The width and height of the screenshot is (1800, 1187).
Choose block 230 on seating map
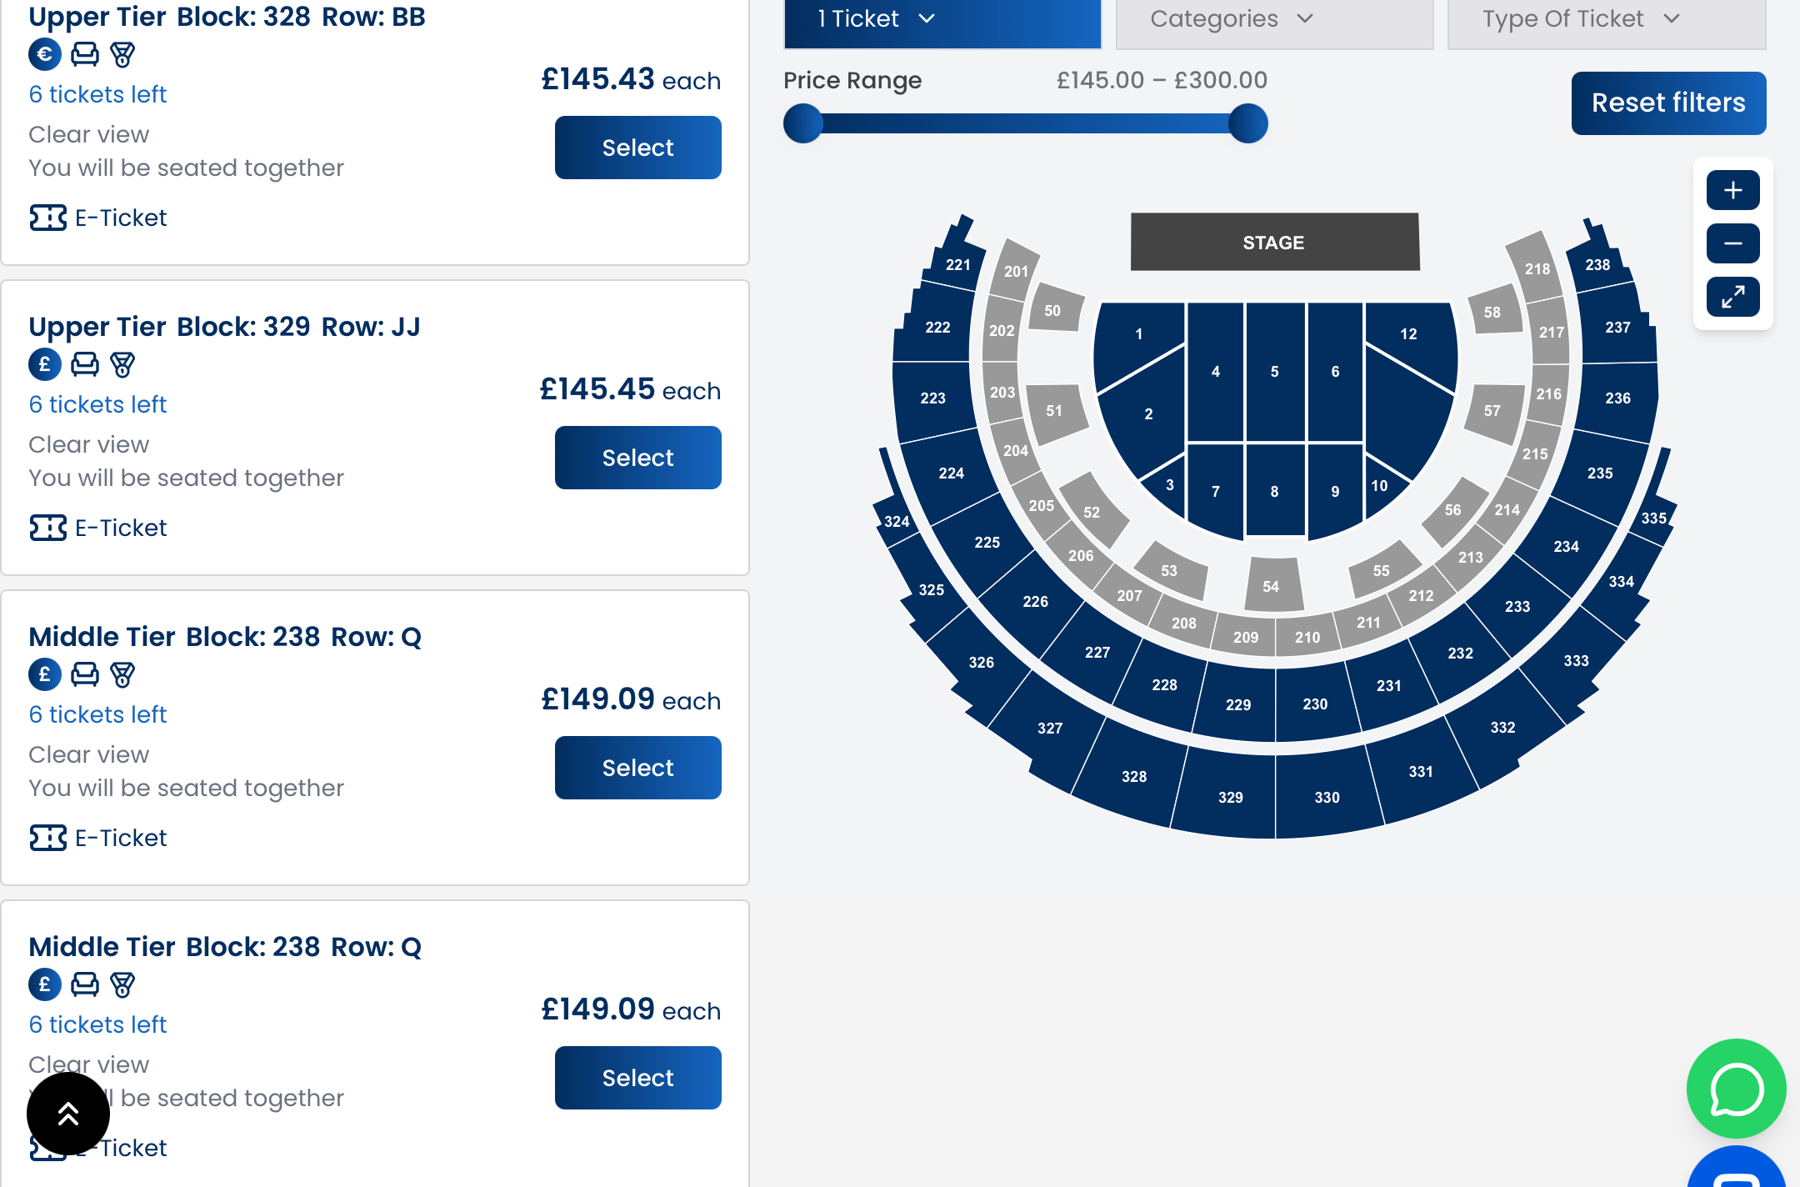[x=1315, y=704]
